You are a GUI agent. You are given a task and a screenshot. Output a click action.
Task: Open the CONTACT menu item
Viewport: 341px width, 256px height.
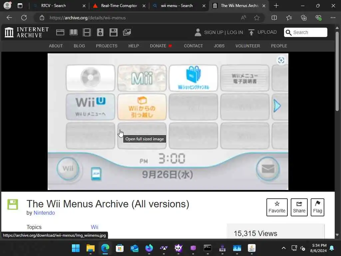193,46
